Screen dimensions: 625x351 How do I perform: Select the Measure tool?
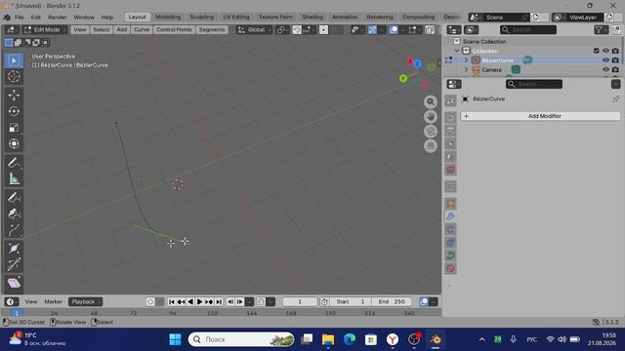click(x=14, y=179)
